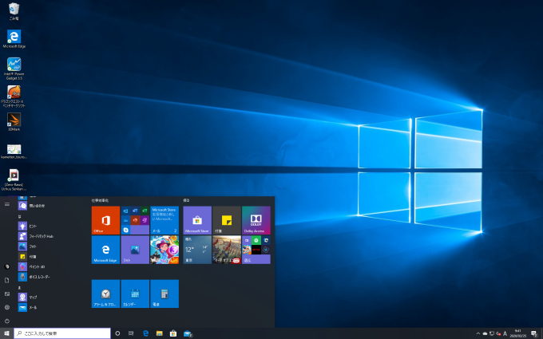Viewport: 543px width, 339px height.
Task: Open the purple フォト tile
Action: (135, 250)
